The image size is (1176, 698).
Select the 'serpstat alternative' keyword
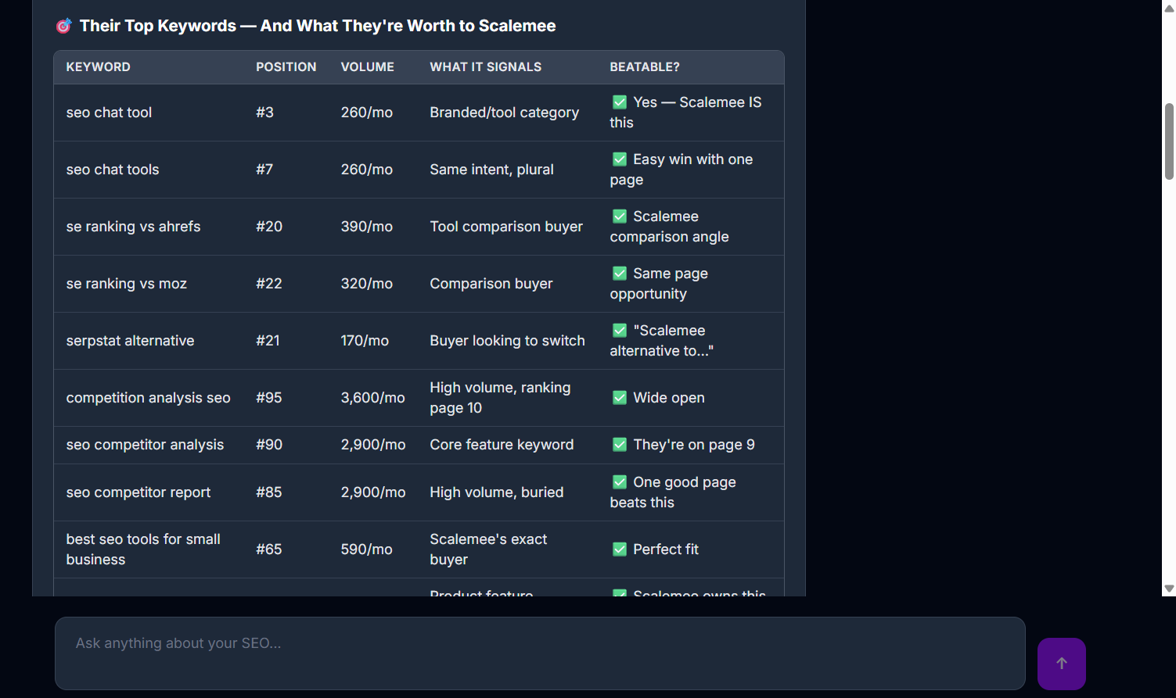[131, 341]
